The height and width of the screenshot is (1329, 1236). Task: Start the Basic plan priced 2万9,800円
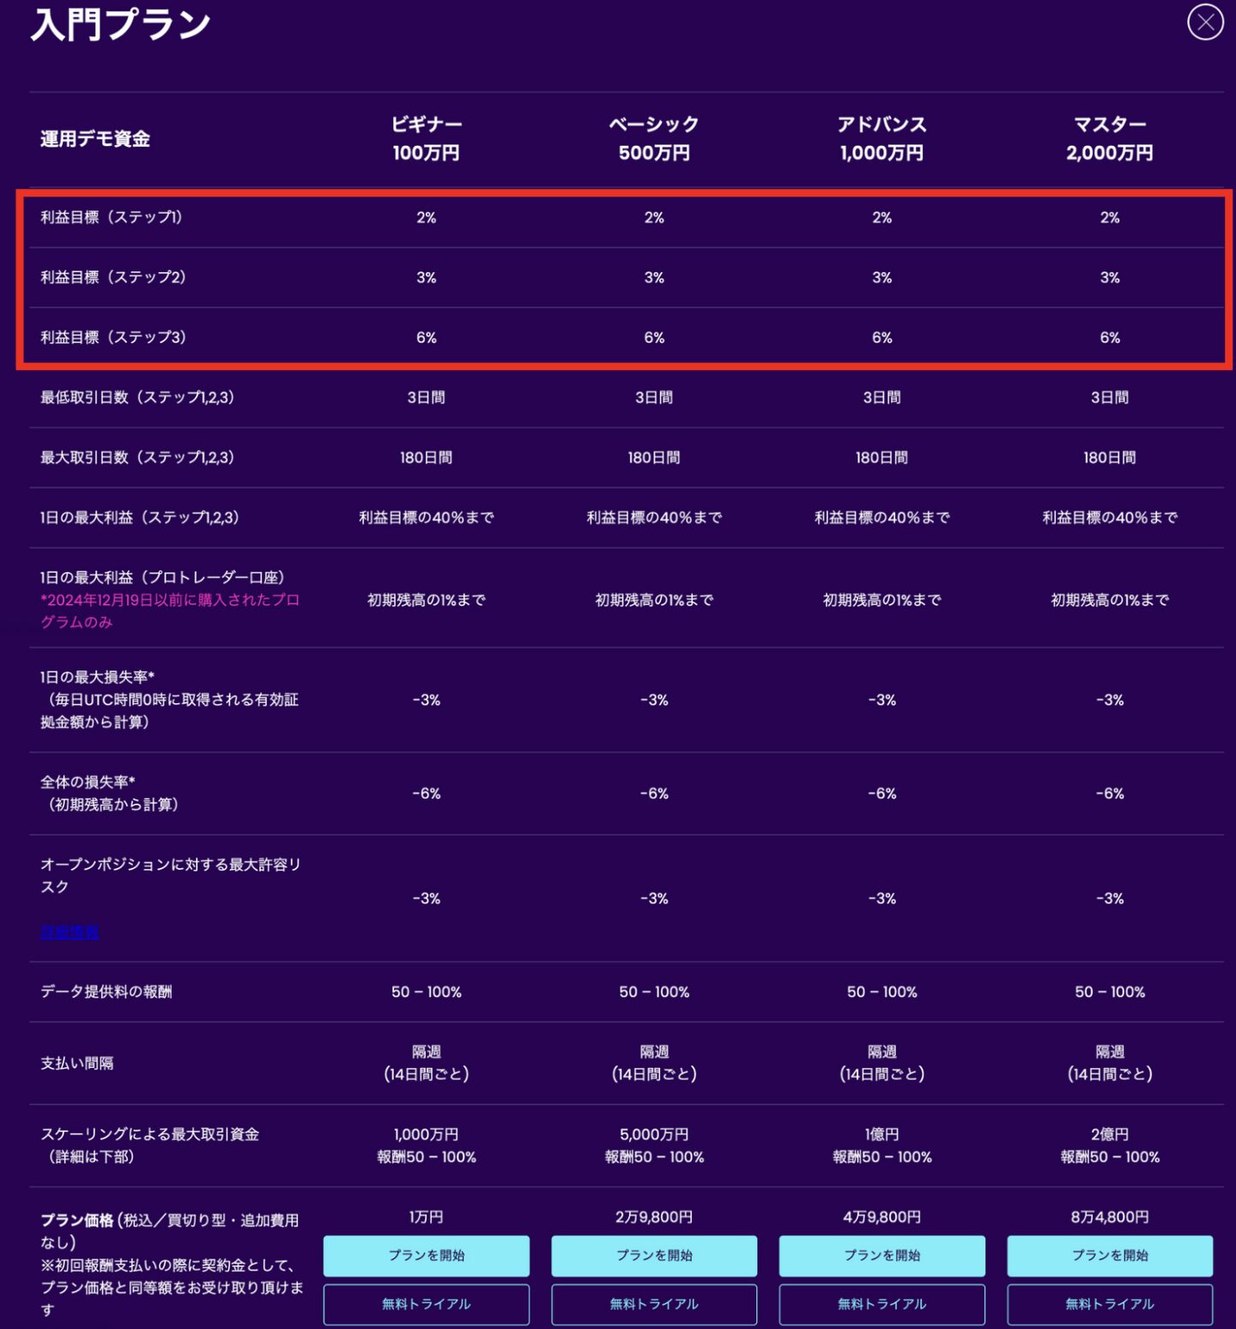pos(653,1255)
